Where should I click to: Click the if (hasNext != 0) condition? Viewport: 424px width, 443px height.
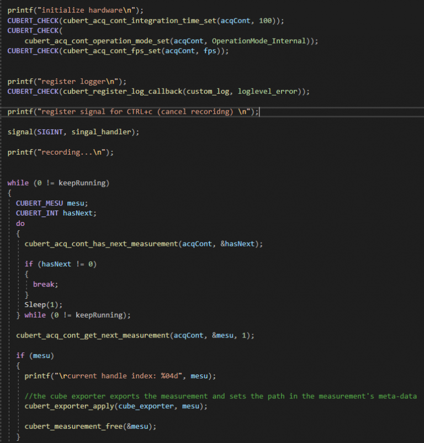point(60,264)
